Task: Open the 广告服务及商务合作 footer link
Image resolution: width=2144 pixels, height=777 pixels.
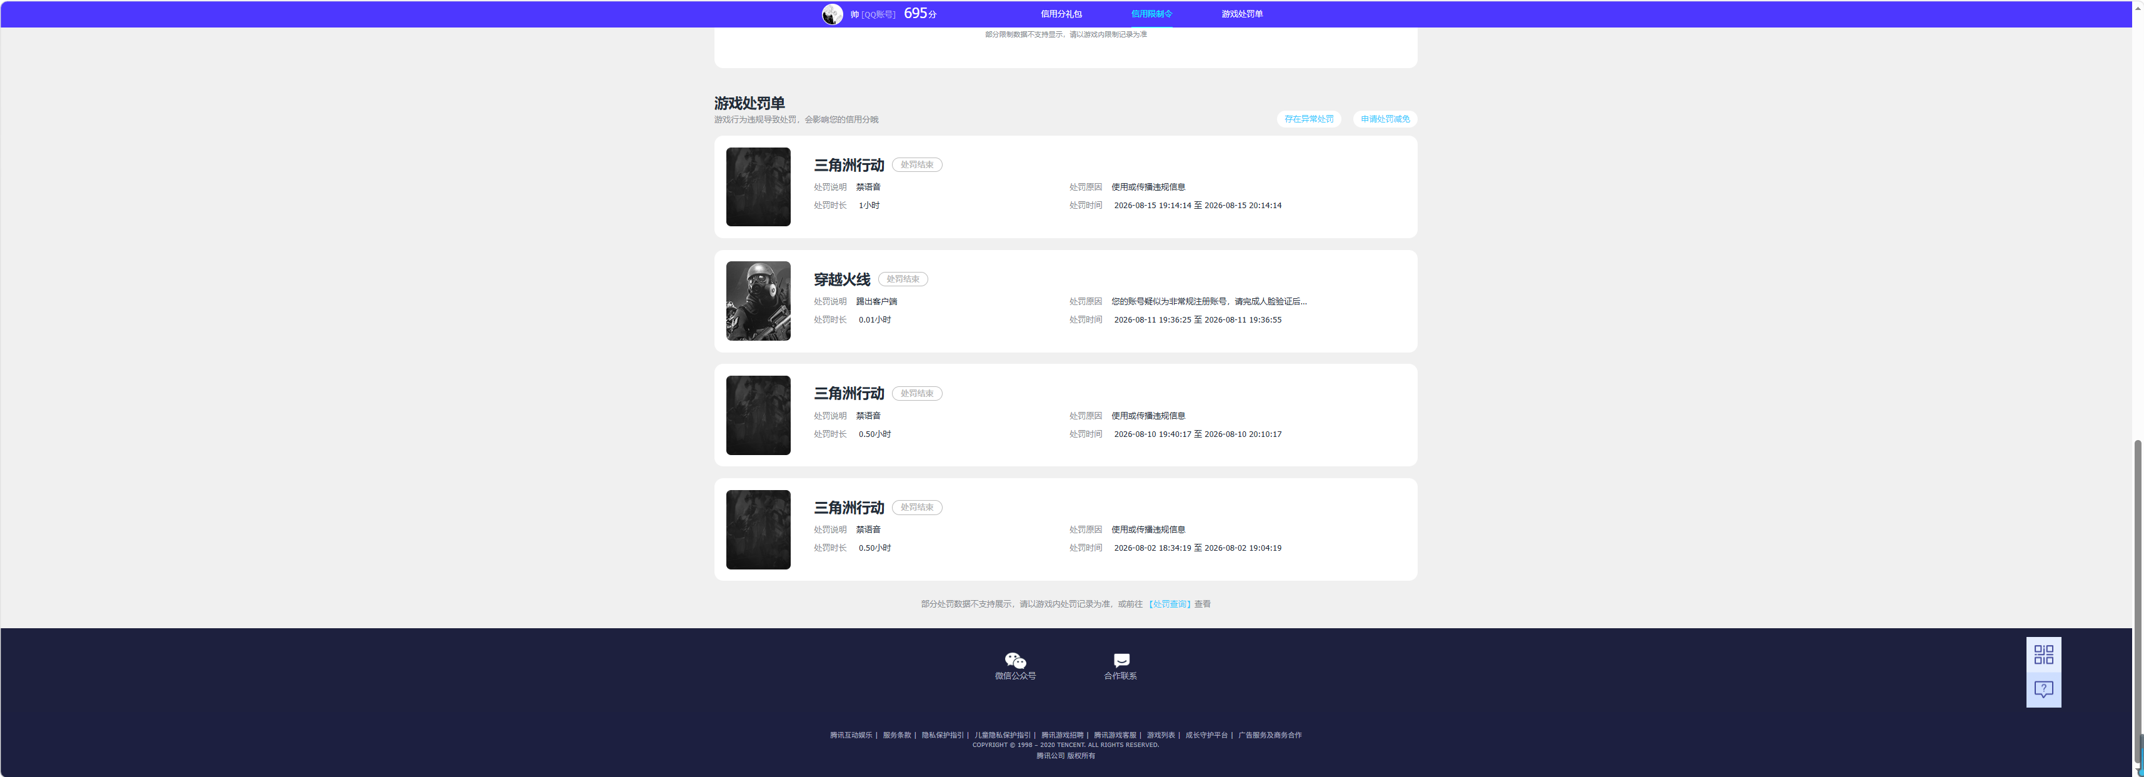Action: click(1270, 735)
